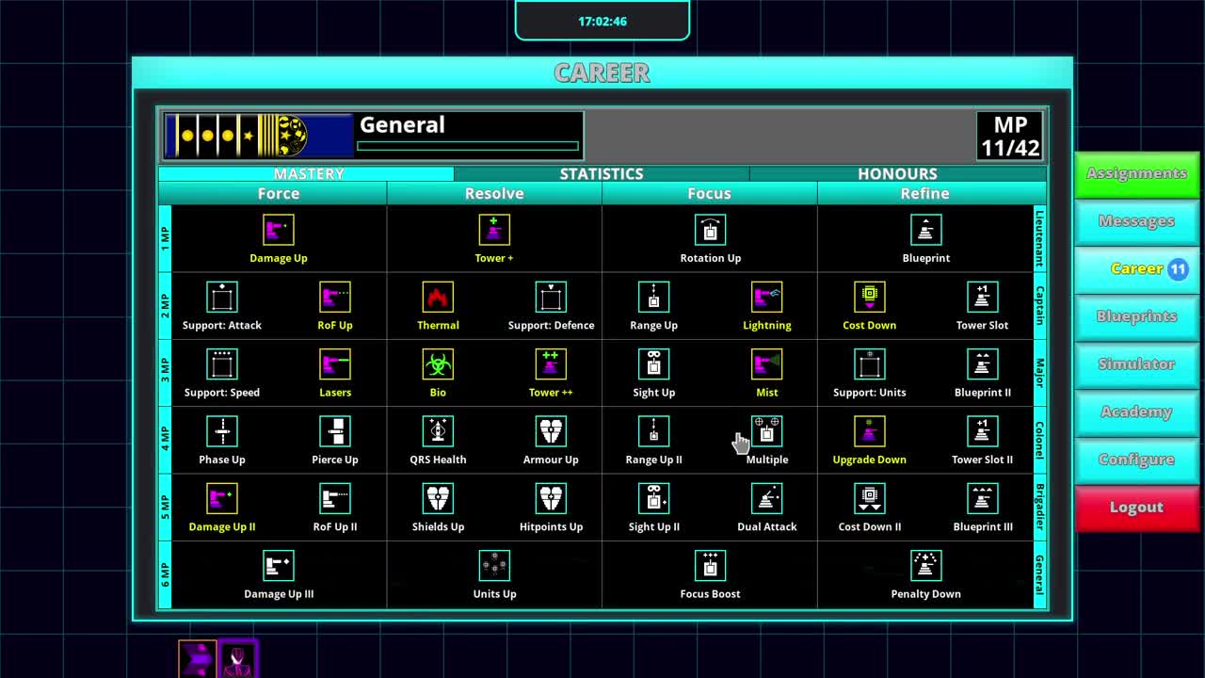Click the red Logout button

1136,508
